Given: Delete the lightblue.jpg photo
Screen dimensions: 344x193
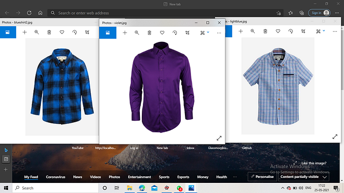Looking at the screenshot, I should point(265,31).
